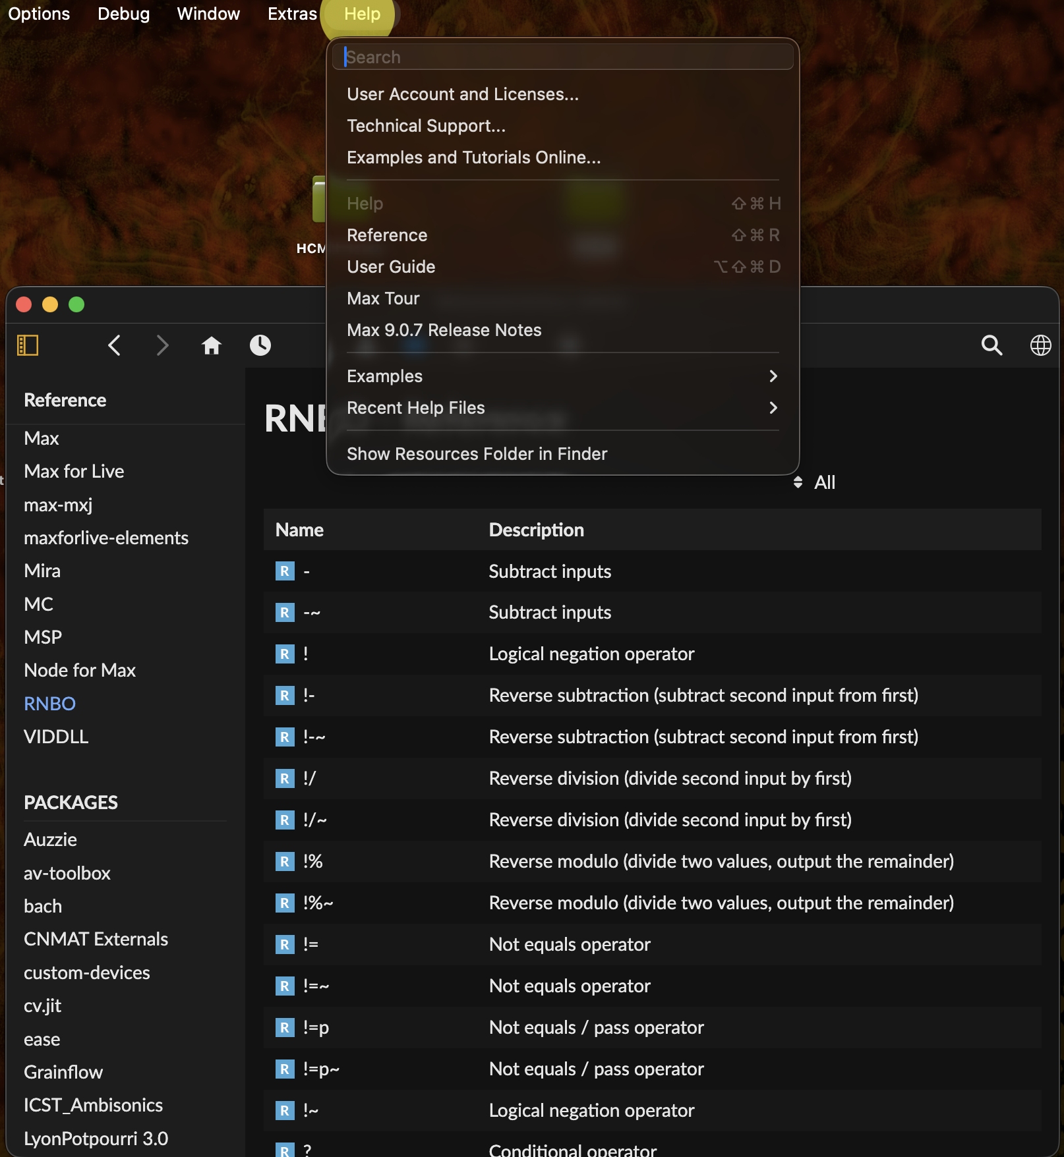1064x1157 pixels.
Task: Click the R icon beside -~
Action: pos(285,613)
